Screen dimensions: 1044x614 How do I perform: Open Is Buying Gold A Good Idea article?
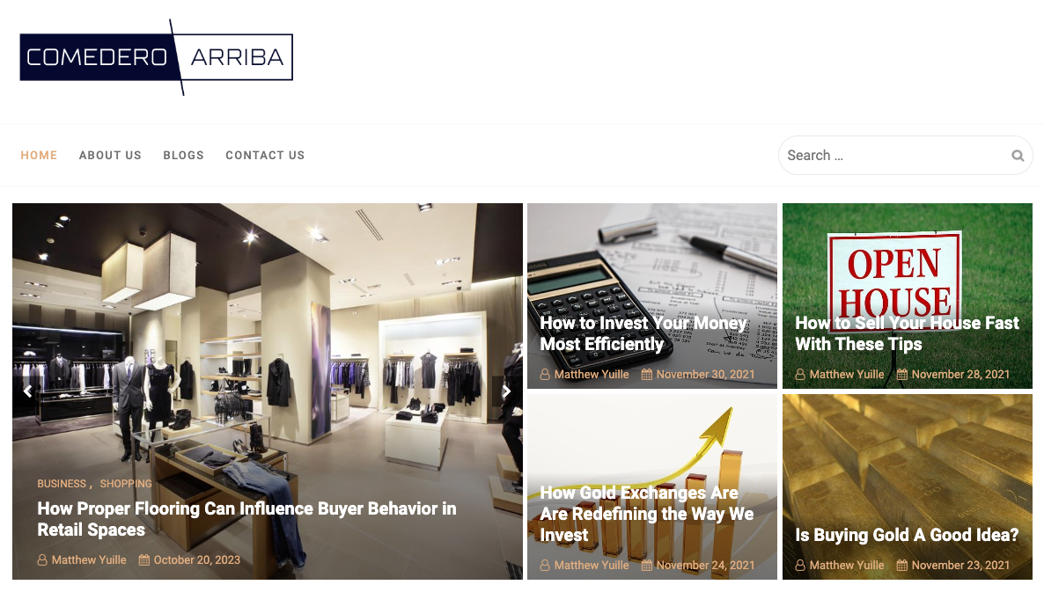coord(907,535)
